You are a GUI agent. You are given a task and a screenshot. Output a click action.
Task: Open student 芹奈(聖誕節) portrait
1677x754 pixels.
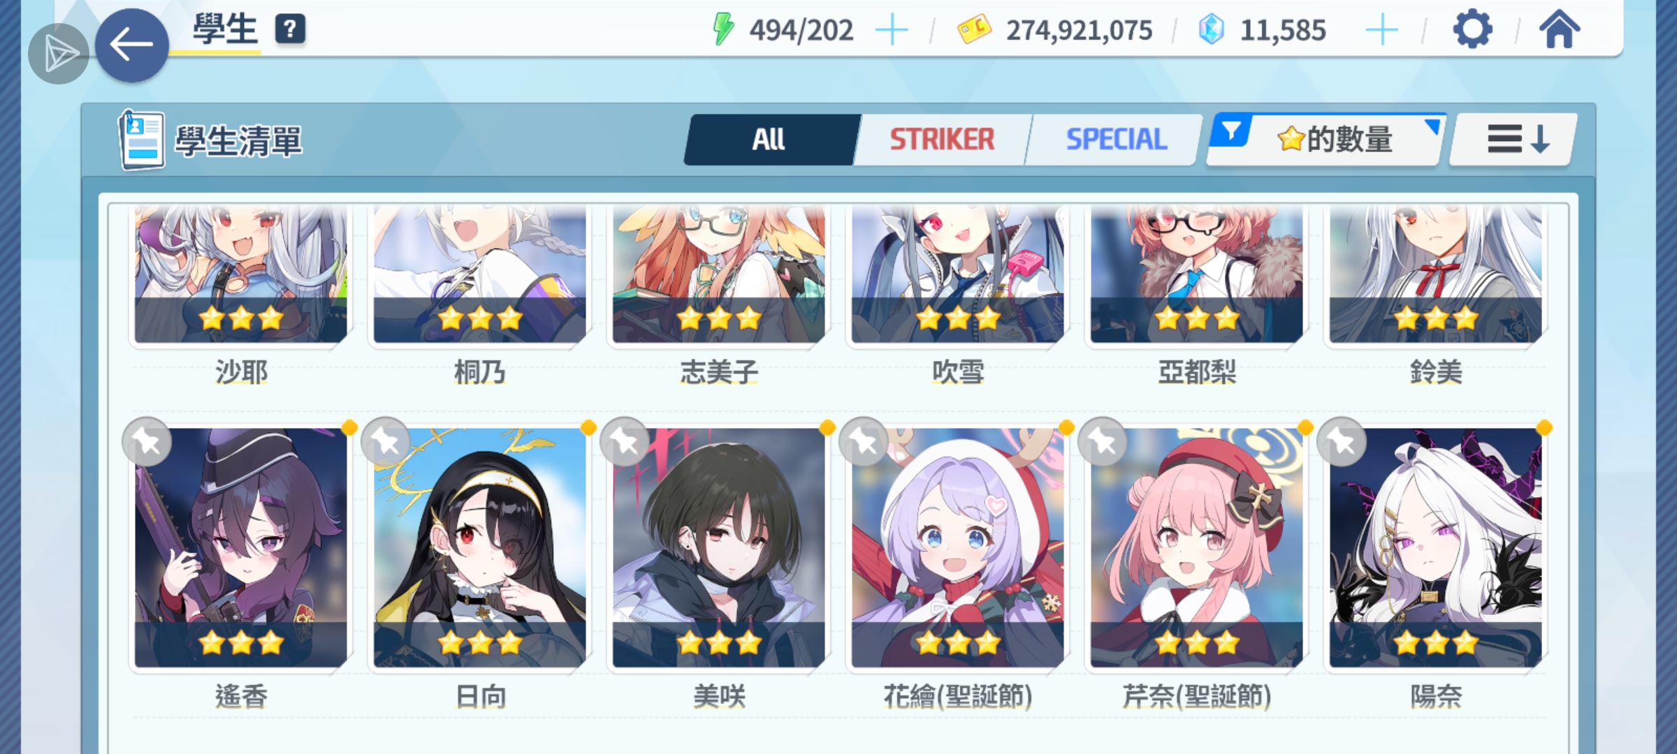[x=1197, y=548]
